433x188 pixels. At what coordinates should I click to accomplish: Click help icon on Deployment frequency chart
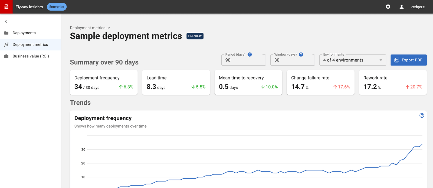click(422, 115)
